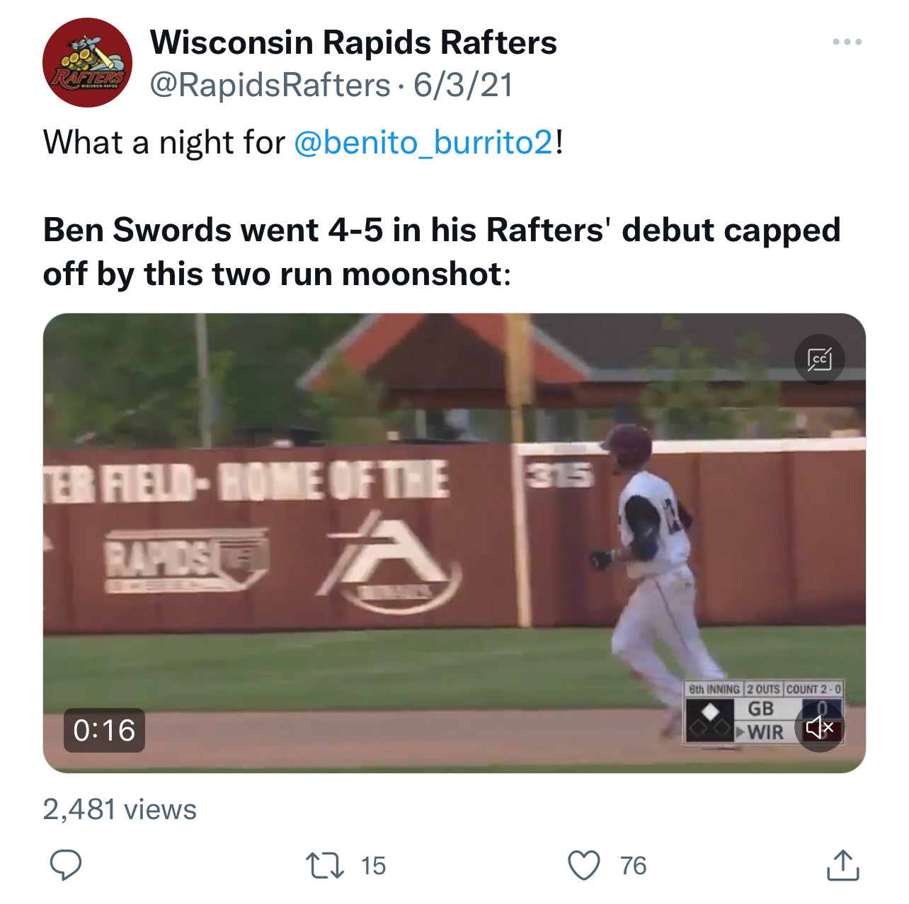
Task: Toggle closed captions on the video
Action: coord(819,359)
